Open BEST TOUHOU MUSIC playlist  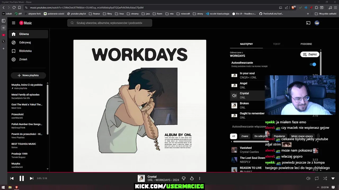tap(27, 146)
